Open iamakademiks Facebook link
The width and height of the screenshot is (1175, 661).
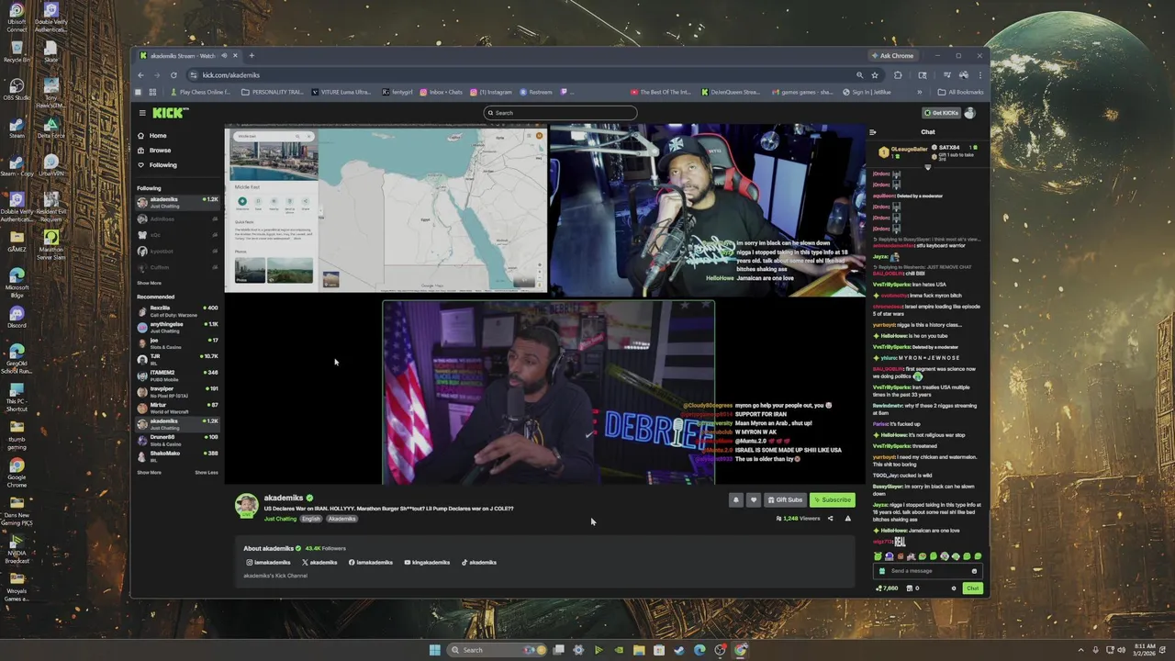click(x=371, y=562)
